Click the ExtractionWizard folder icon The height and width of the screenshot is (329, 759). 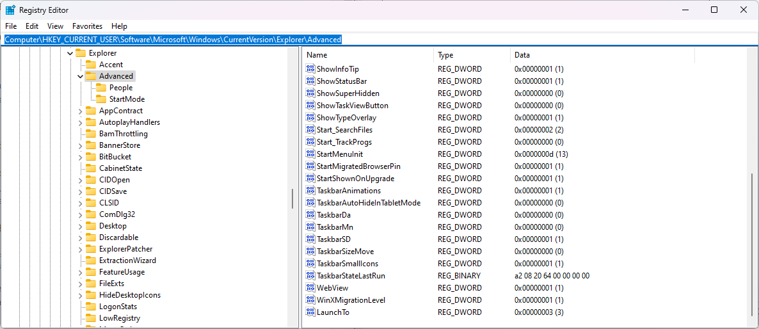90,261
